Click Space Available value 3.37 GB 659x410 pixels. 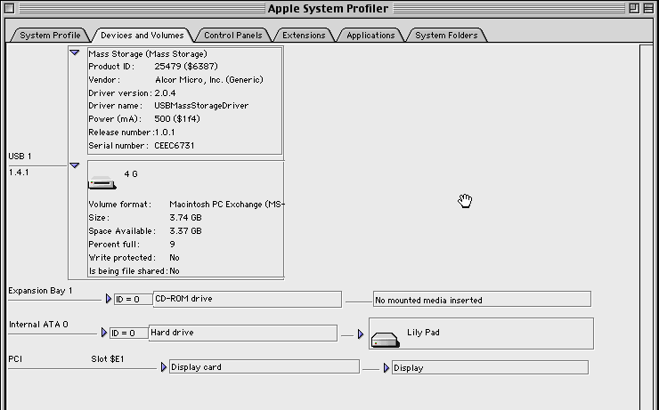click(x=186, y=231)
